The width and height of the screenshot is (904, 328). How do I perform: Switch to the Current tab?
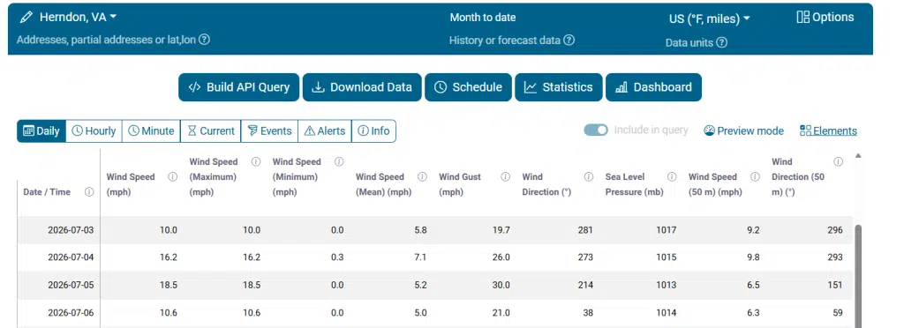(x=211, y=130)
